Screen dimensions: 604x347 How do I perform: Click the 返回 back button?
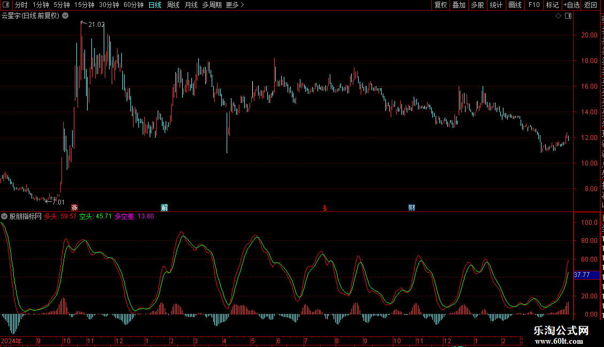591,5
